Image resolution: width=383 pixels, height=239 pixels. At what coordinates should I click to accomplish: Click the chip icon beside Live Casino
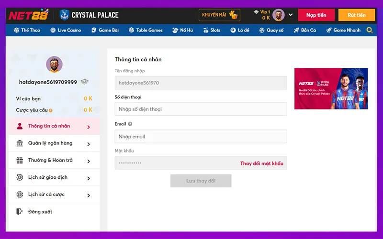[53, 30]
